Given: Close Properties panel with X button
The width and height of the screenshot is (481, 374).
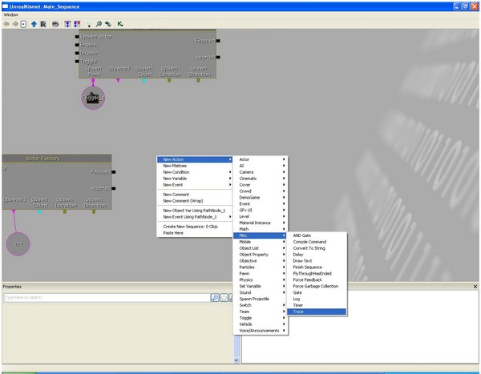Looking at the screenshot, I should click(475, 287).
